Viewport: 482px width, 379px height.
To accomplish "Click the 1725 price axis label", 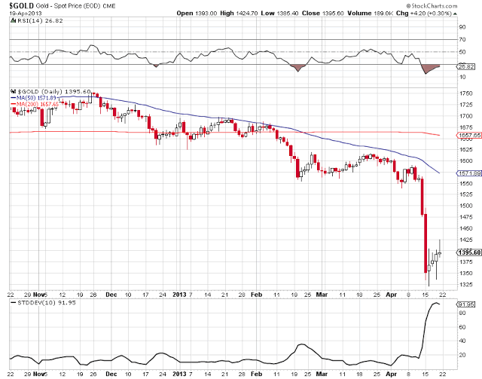I will click(x=466, y=105).
